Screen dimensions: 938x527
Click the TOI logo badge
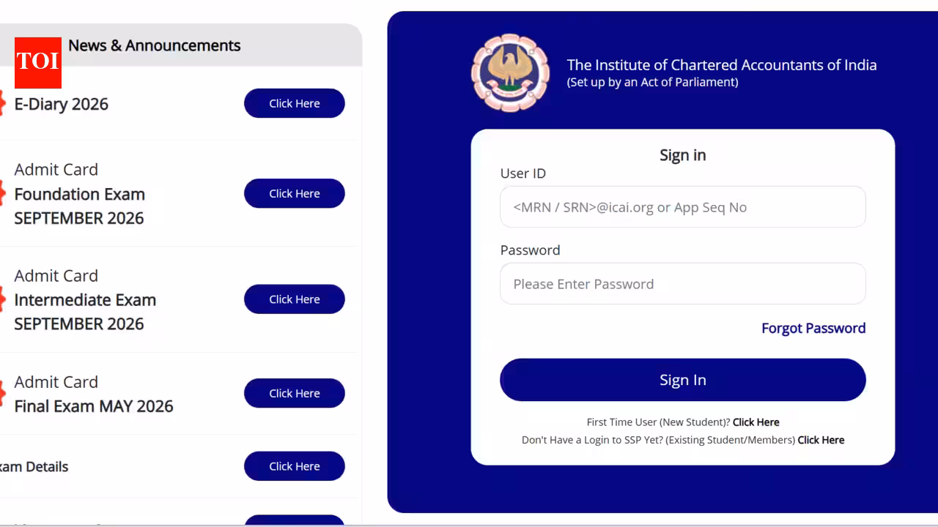click(x=37, y=62)
